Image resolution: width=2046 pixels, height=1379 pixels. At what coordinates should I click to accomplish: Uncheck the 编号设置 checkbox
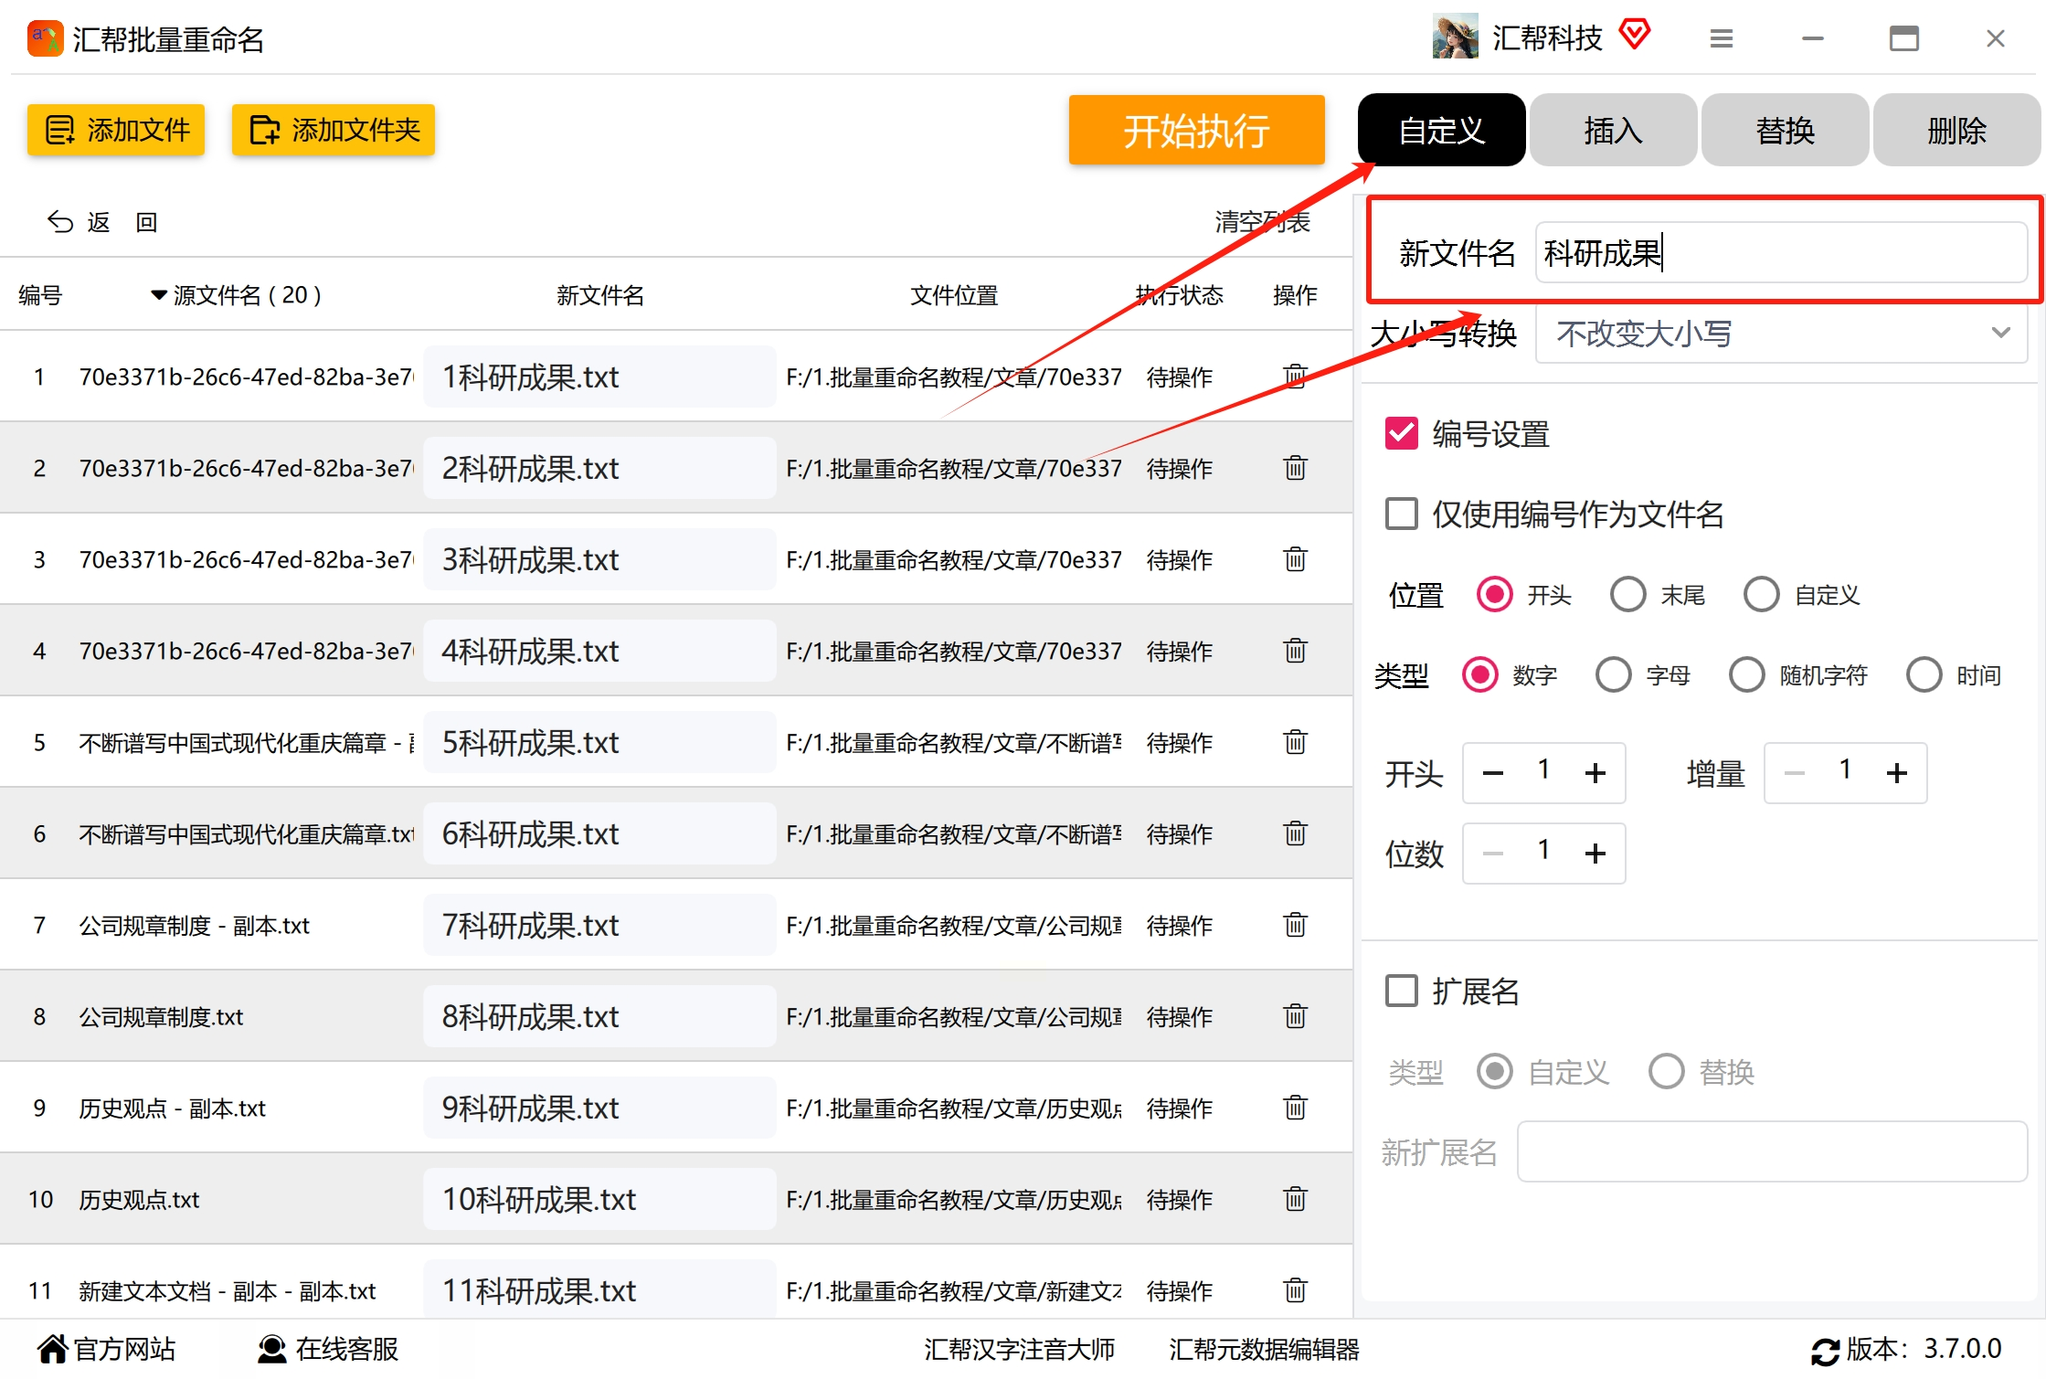coord(1402,433)
